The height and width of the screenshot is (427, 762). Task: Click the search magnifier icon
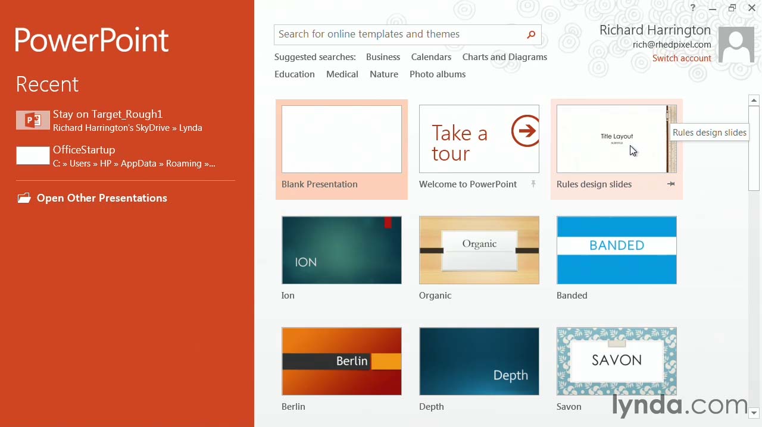[531, 34]
